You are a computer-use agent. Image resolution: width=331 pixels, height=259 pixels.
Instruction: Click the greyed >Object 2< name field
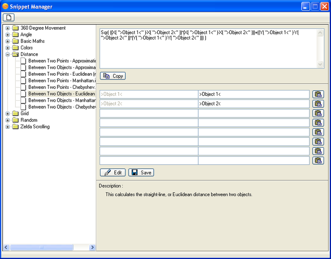click(x=149, y=104)
